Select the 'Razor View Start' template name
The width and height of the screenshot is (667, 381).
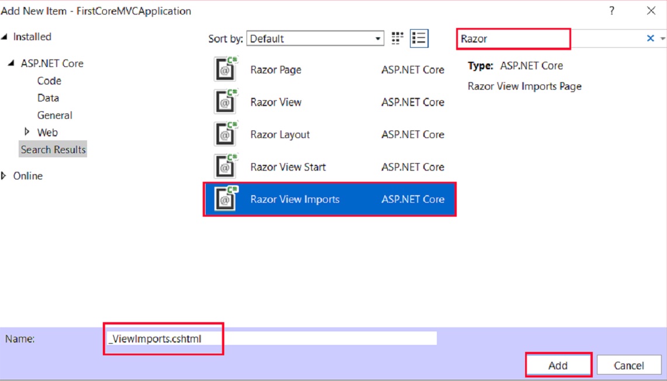point(288,167)
